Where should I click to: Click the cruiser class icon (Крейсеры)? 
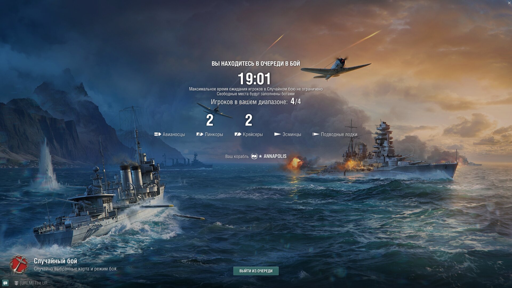pos(238,134)
